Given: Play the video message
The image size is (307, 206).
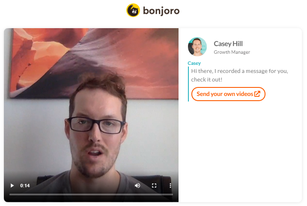Looking at the screenshot, I should (12, 186).
